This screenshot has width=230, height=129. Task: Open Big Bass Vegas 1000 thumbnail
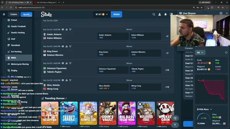pyautogui.click(x=127, y=113)
